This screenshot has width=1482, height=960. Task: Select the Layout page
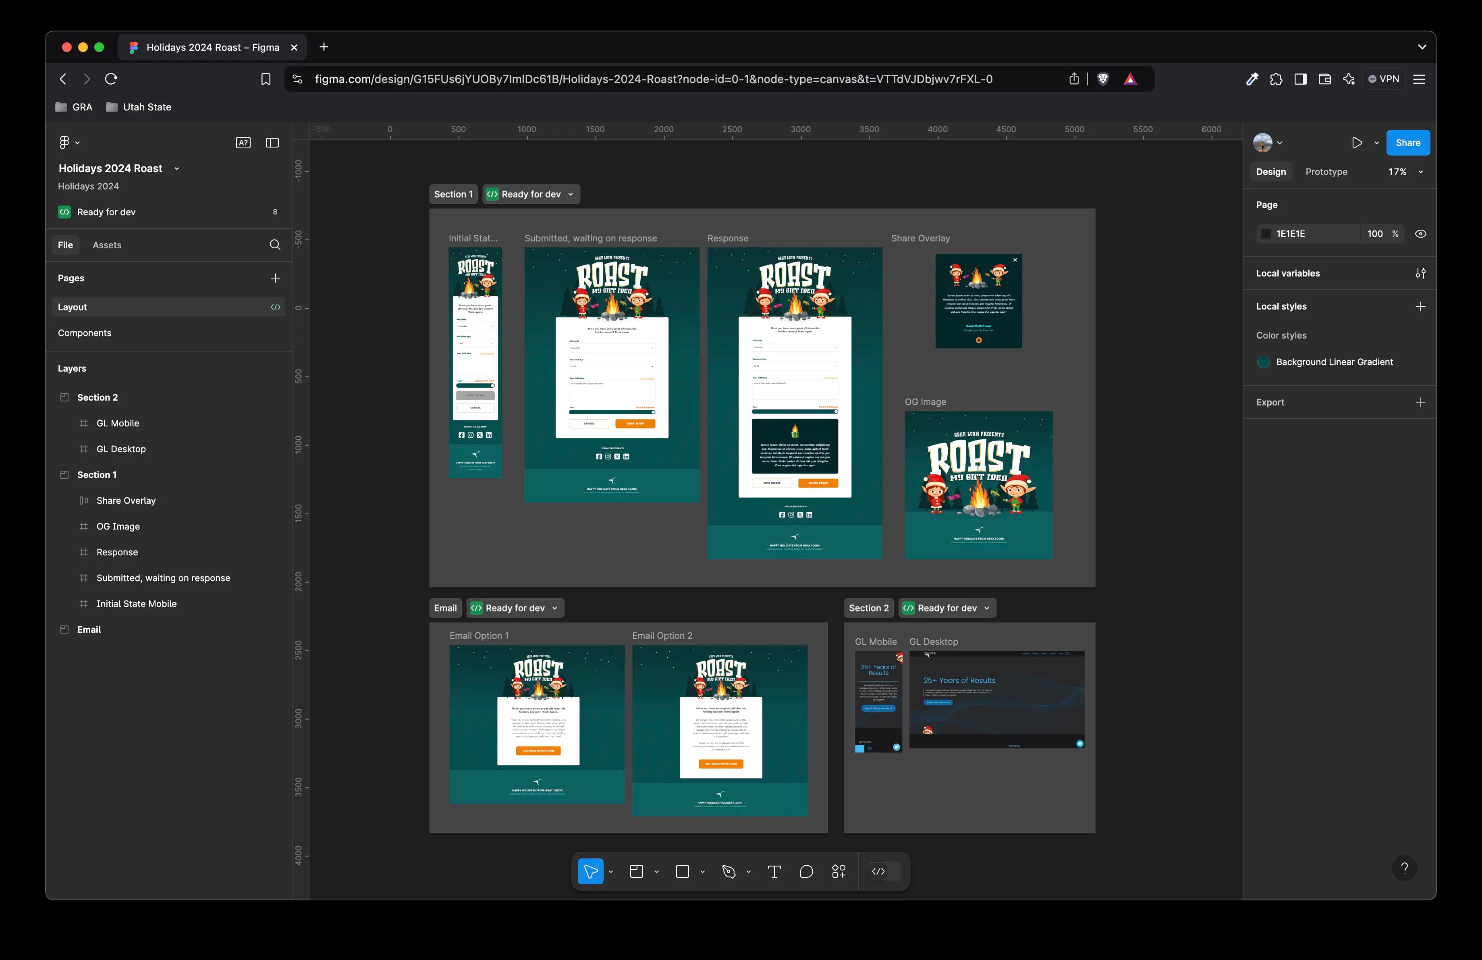click(169, 307)
